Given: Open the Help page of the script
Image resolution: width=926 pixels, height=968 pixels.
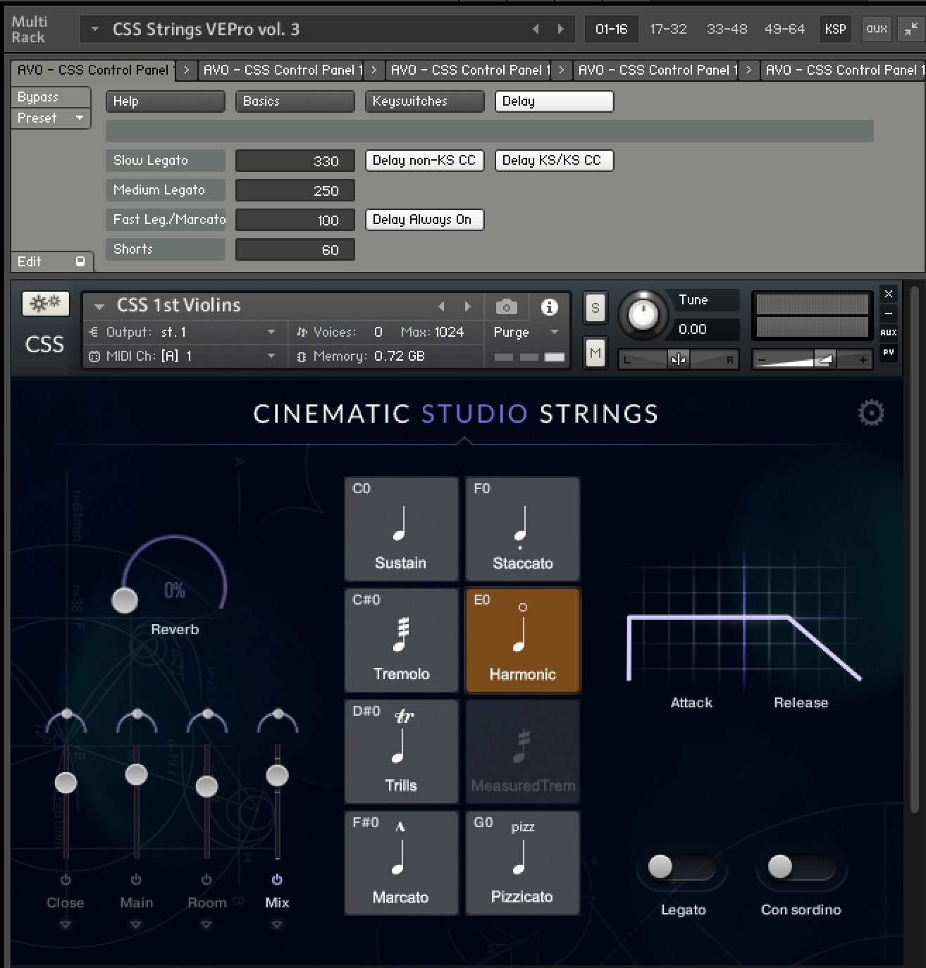Looking at the screenshot, I should (x=166, y=101).
